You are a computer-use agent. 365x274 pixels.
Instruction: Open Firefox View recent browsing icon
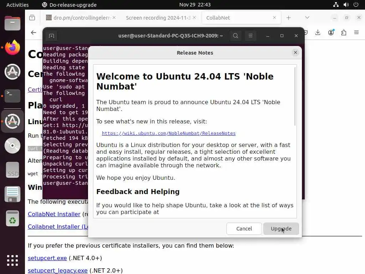[32, 18]
